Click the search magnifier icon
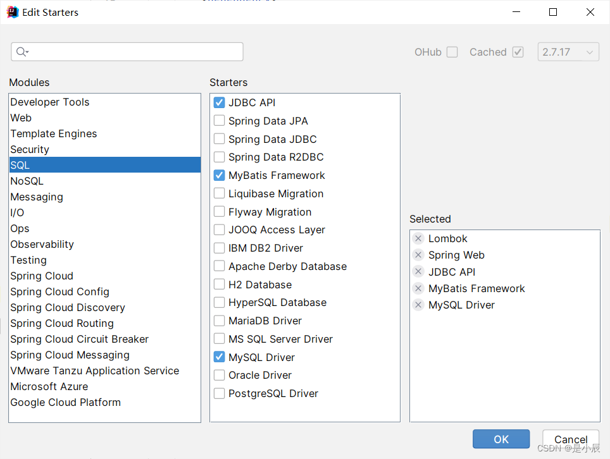Viewport: 610px width, 459px height. point(22,52)
